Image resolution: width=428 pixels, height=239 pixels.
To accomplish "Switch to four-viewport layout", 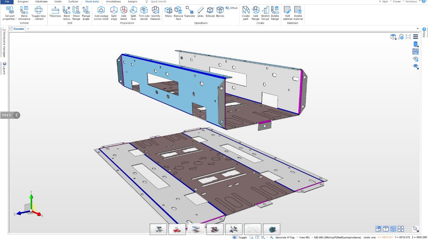I will click(x=401, y=229).
